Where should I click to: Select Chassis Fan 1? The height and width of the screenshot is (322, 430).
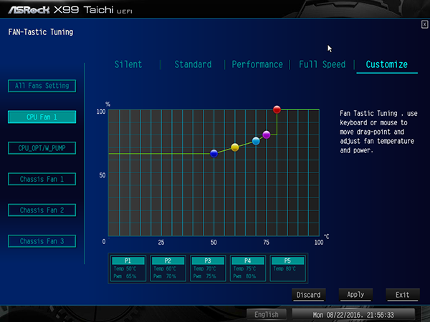coord(42,179)
